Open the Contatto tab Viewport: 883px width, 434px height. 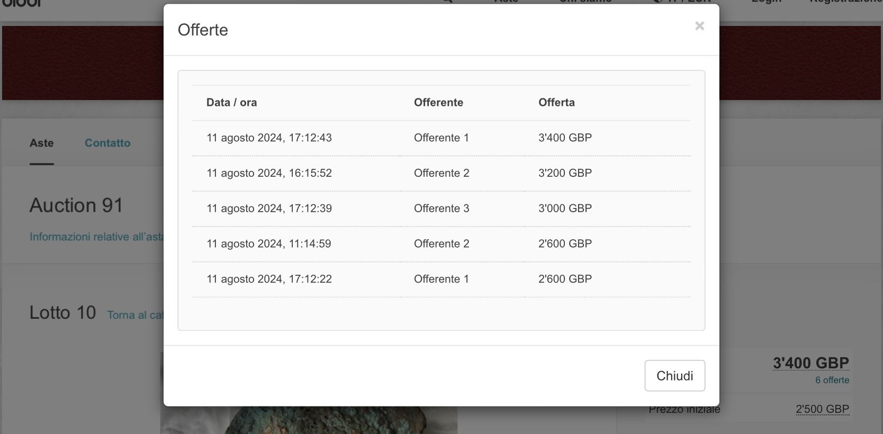(x=107, y=143)
